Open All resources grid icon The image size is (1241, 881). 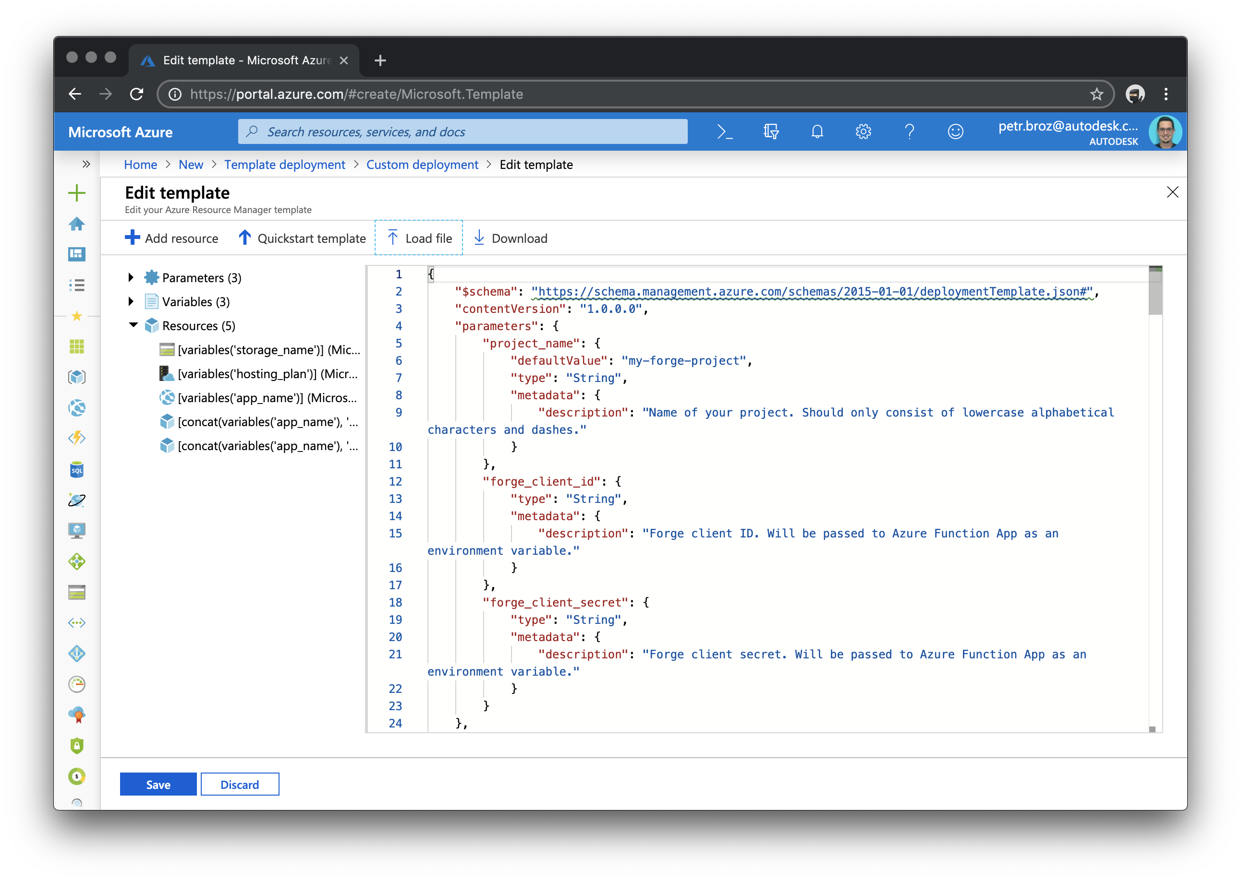click(x=77, y=346)
